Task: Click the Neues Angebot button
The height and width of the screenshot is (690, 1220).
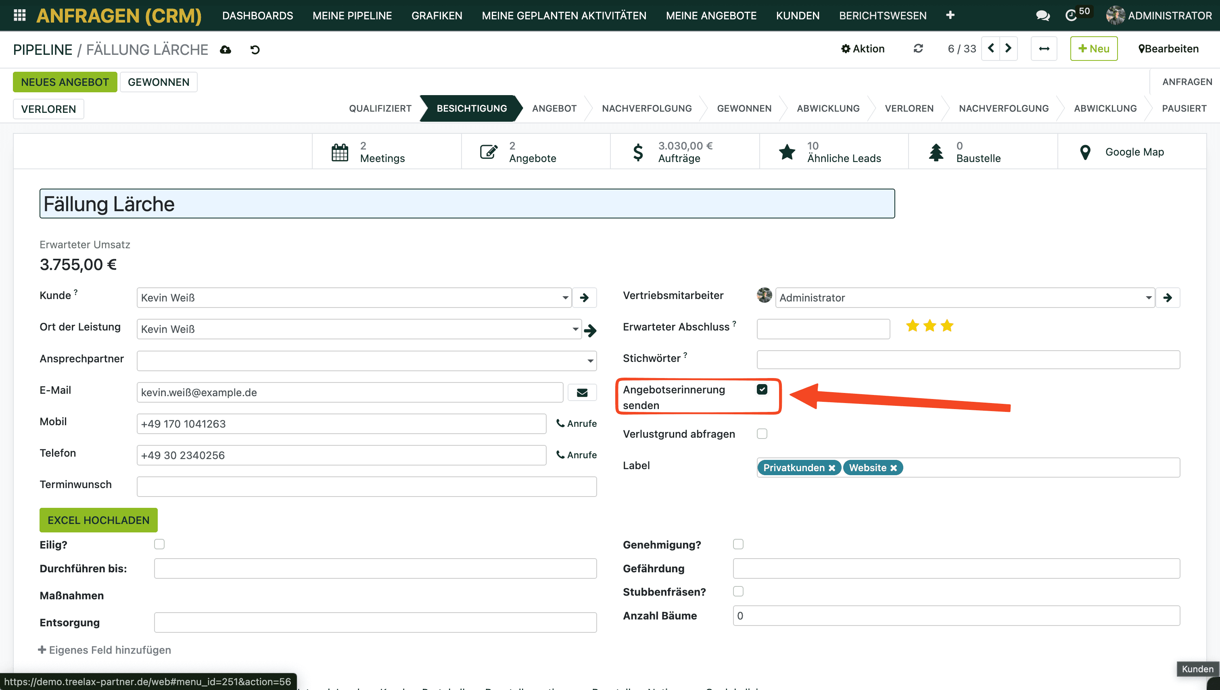Action: click(65, 82)
